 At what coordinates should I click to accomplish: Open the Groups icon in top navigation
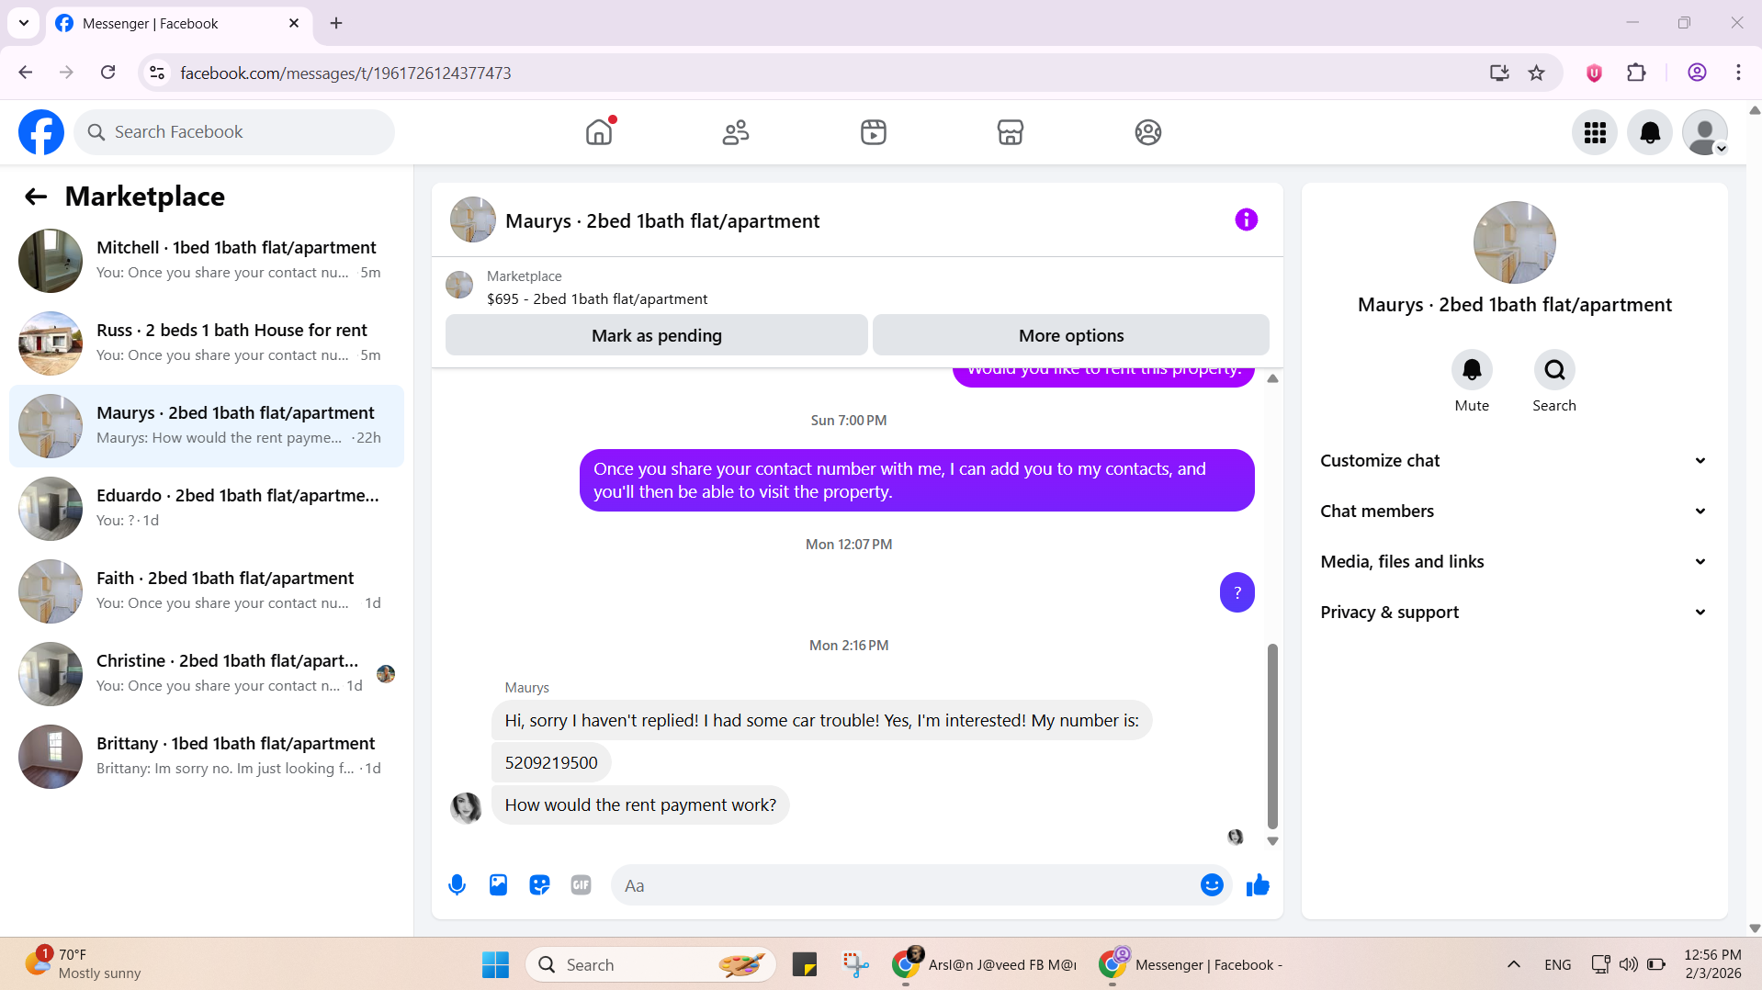[1148, 132]
